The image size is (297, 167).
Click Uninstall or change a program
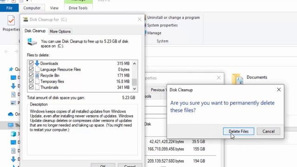click(173, 18)
